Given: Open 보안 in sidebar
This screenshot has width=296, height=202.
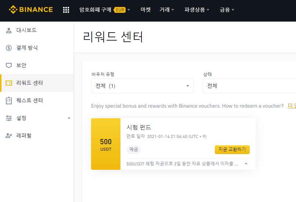Looking at the screenshot, I should pyautogui.click(x=37, y=66).
